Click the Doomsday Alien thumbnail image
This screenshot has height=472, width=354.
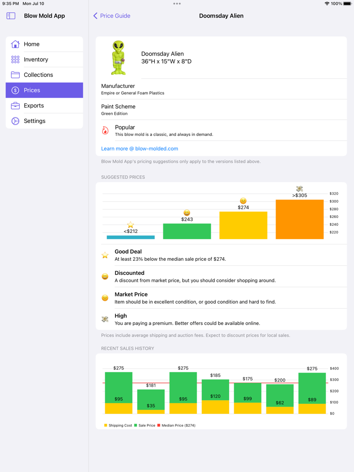coord(118,57)
